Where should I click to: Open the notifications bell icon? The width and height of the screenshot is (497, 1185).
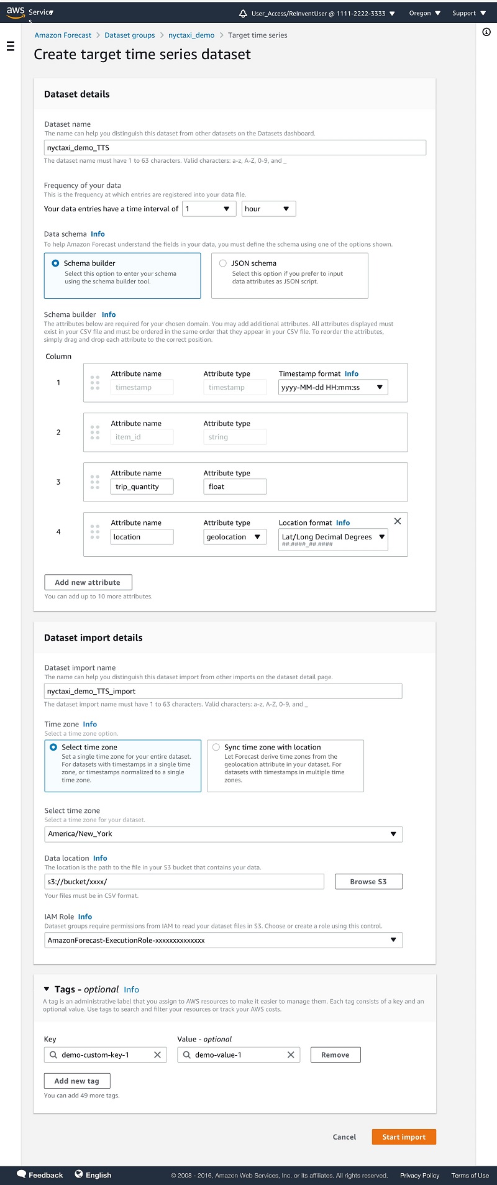(x=243, y=13)
